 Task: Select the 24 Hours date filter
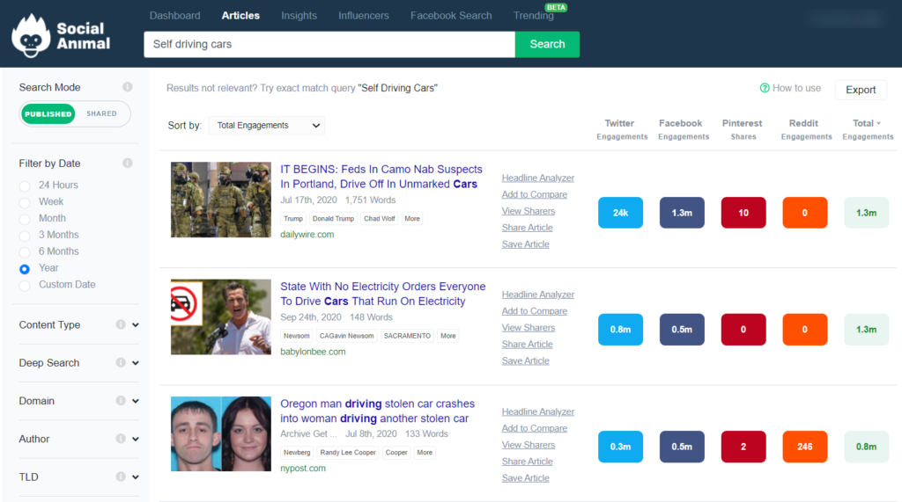point(25,186)
